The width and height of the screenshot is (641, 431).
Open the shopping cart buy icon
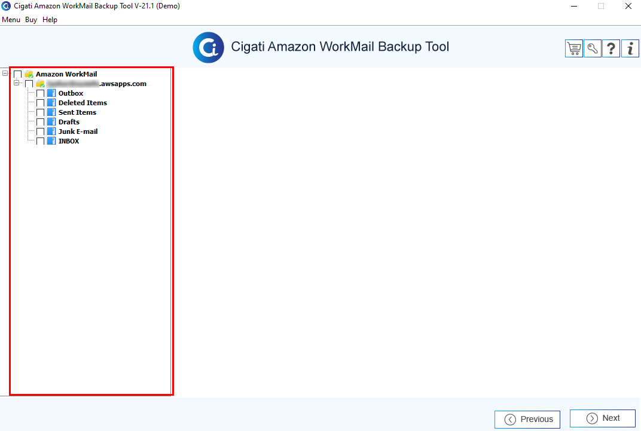[574, 48]
